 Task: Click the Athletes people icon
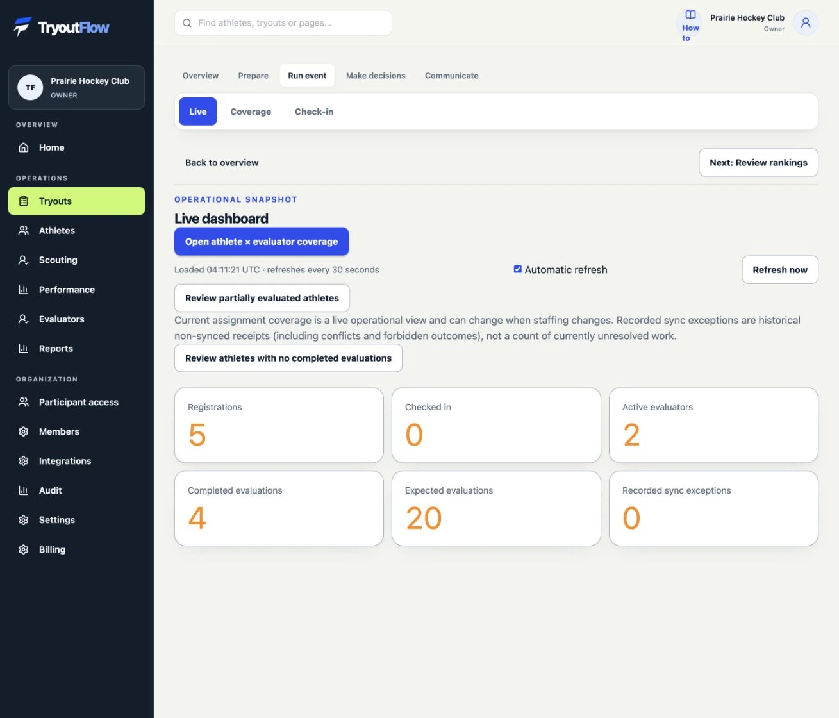point(24,231)
